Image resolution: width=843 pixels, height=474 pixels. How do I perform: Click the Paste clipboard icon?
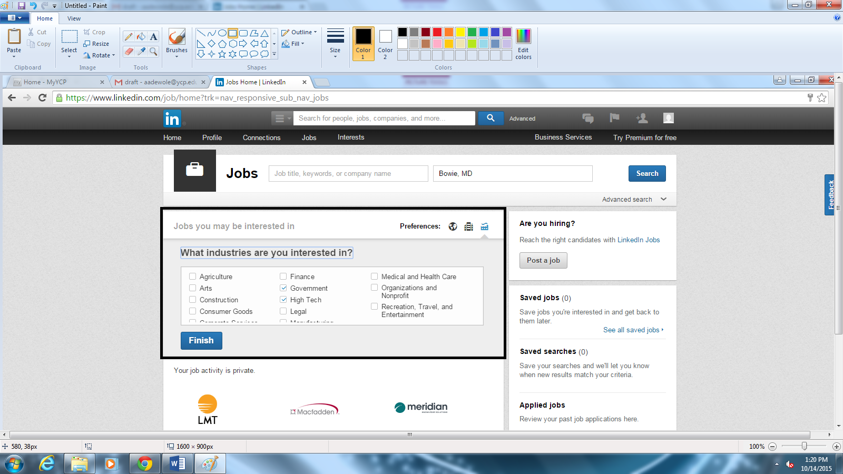14,37
